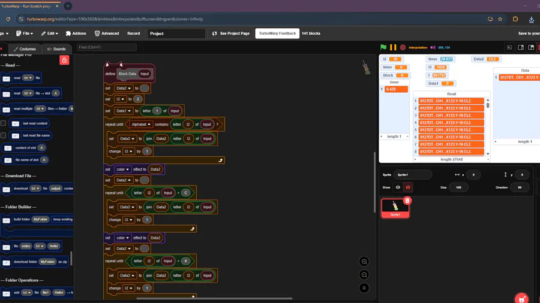The height and width of the screenshot is (303, 540).
Task: Switch to the Sounds tab
Action: point(56,49)
